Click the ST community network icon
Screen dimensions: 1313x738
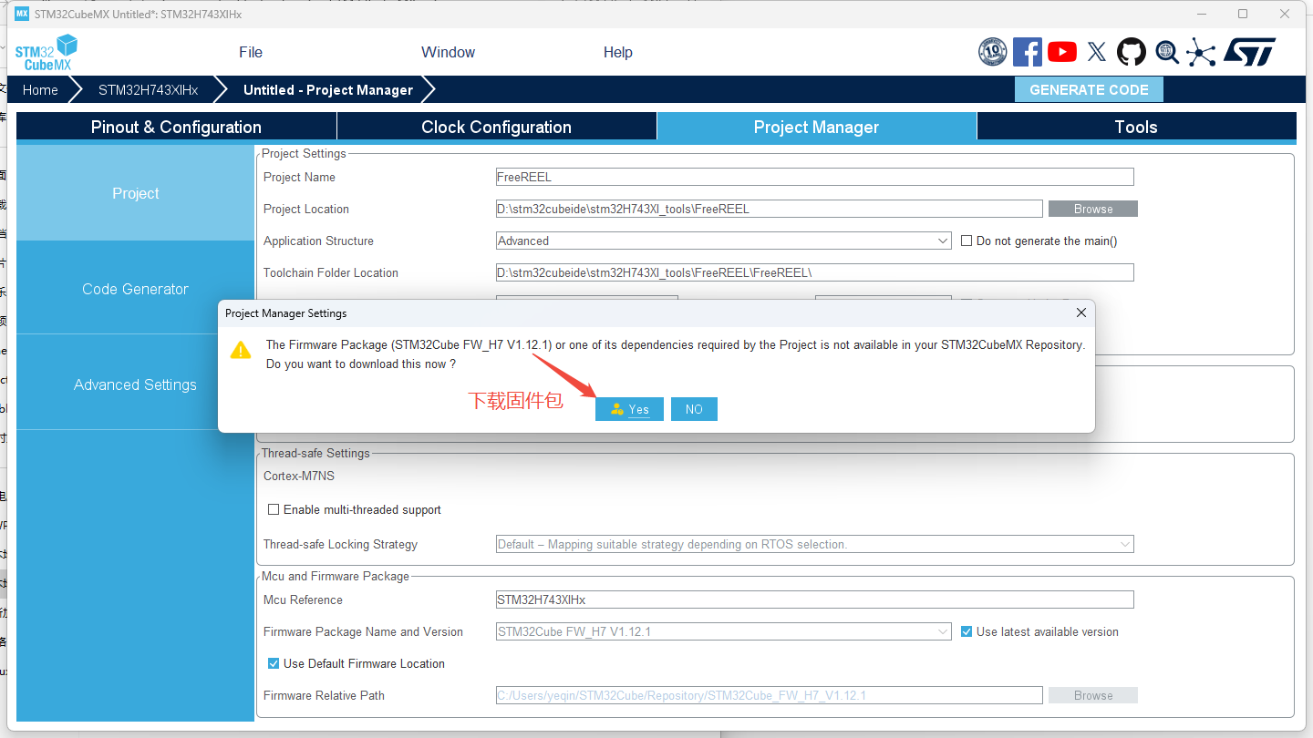(x=1201, y=52)
